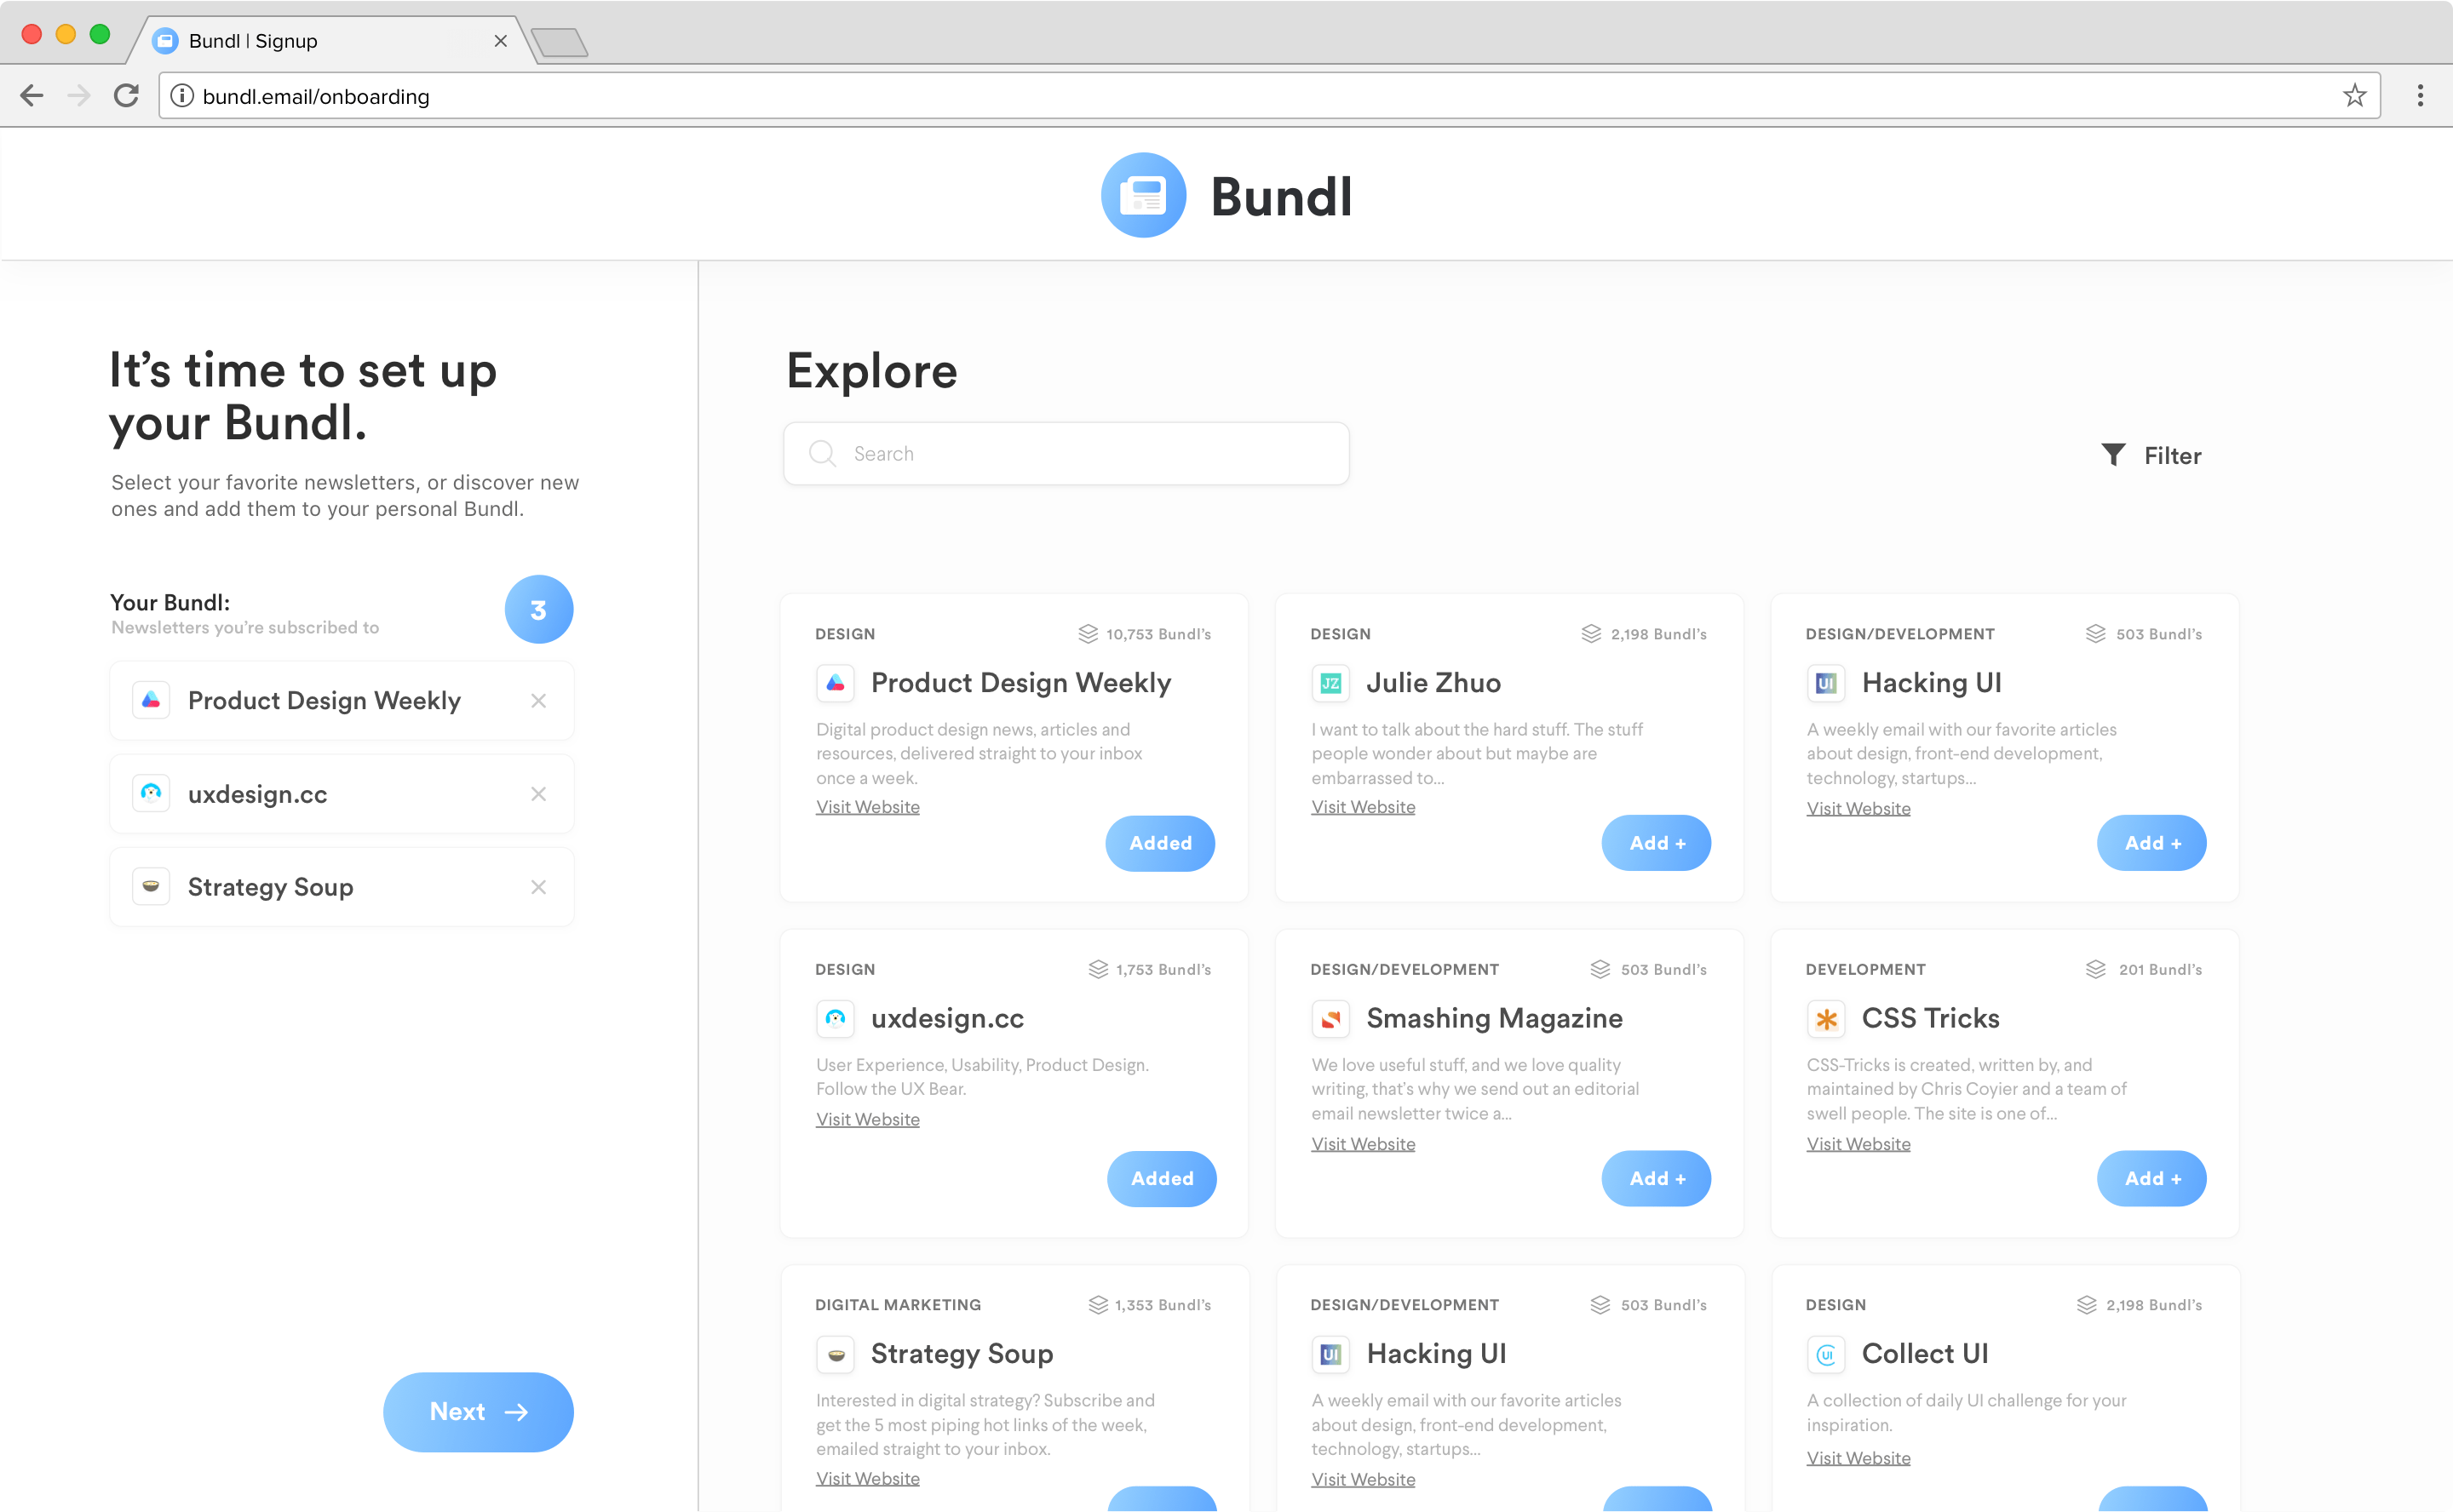Select the Bundl | Signup browser tab
2453x1512 pixels.
(x=330, y=41)
